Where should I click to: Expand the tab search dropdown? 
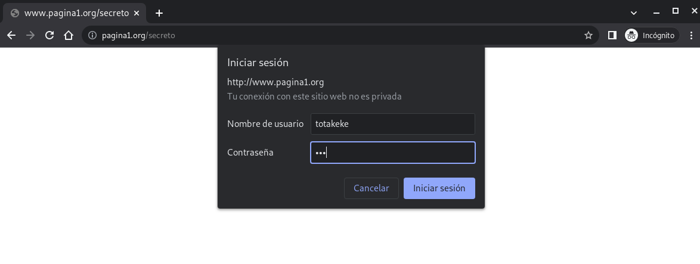(634, 12)
